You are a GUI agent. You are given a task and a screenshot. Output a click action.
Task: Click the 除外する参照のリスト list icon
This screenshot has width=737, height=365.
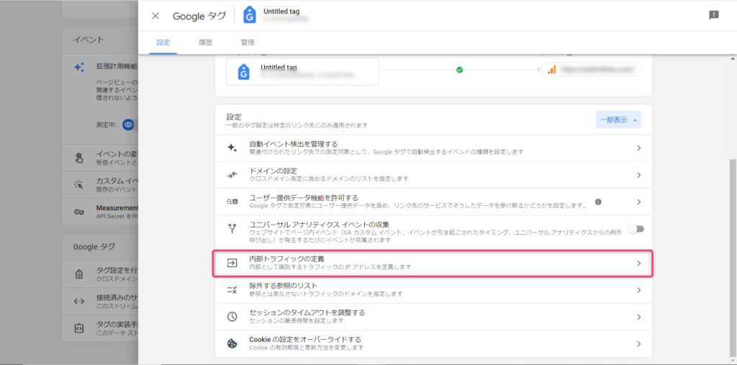point(232,289)
